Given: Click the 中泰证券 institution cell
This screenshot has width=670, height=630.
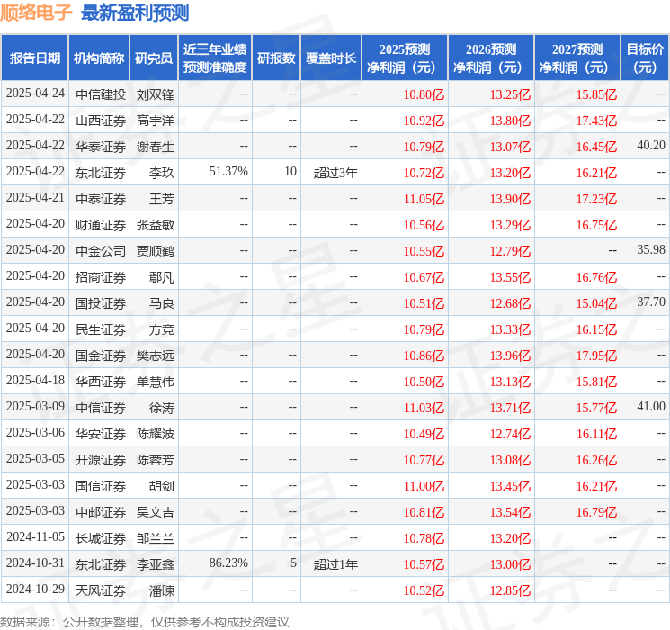Looking at the screenshot, I should (101, 199).
